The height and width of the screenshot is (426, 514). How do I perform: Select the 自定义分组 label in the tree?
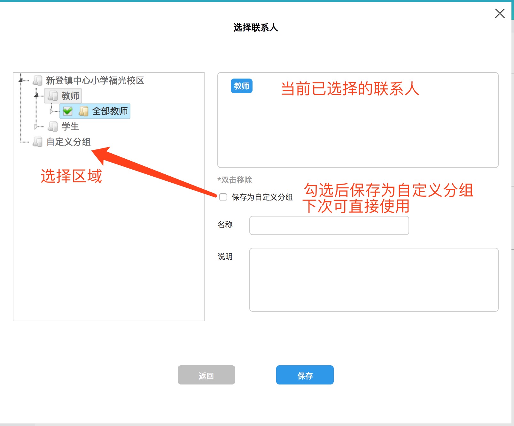click(x=68, y=142)
